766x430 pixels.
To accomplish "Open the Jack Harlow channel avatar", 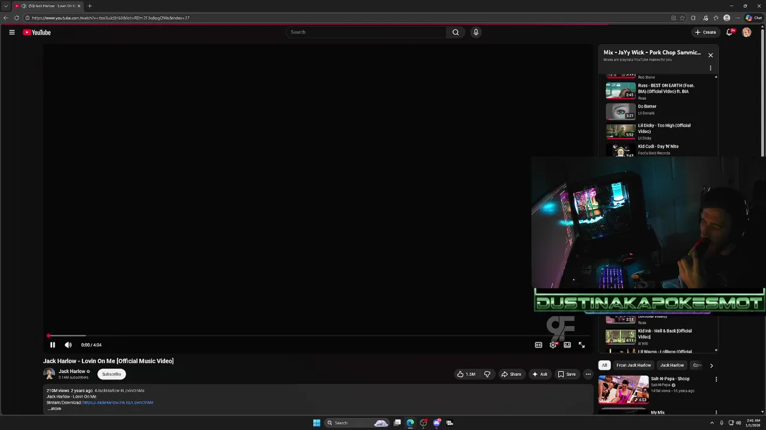I will [49, 374].
